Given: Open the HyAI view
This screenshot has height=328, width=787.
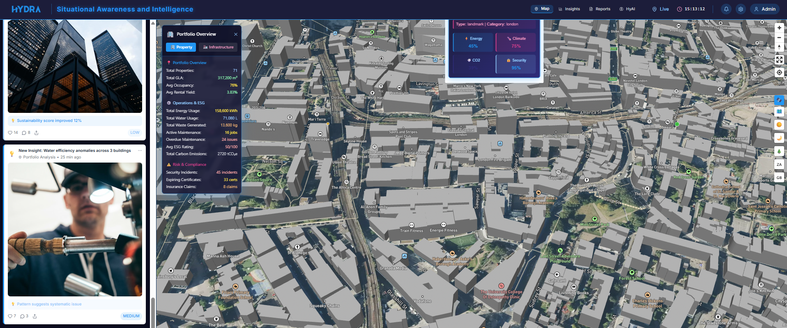Looking at the screenshot, I should (627, 9).
